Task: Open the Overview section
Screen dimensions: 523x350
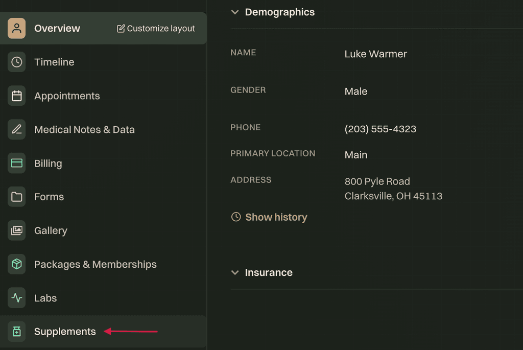Action: [57, 29]
